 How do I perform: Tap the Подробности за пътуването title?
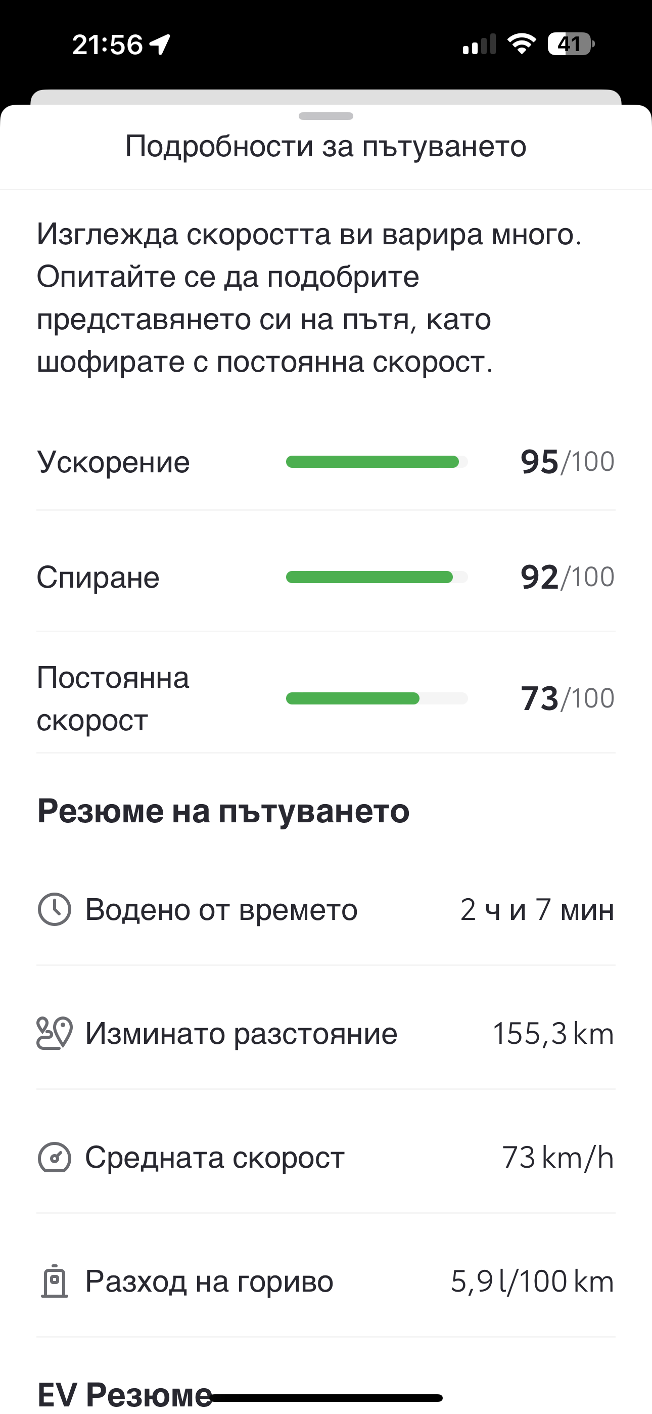coord(326,146)
